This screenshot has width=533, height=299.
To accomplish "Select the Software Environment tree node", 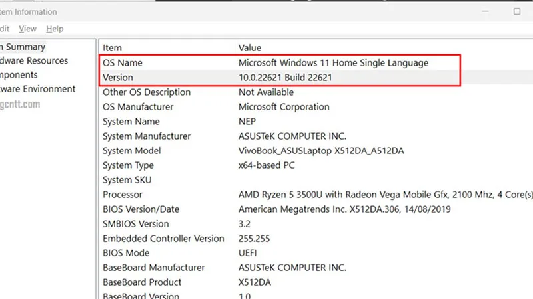I will click(x=37, y=89).
